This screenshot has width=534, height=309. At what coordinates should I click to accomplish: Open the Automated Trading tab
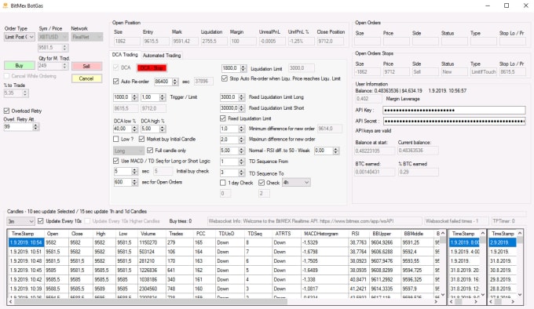pos(162,55)
